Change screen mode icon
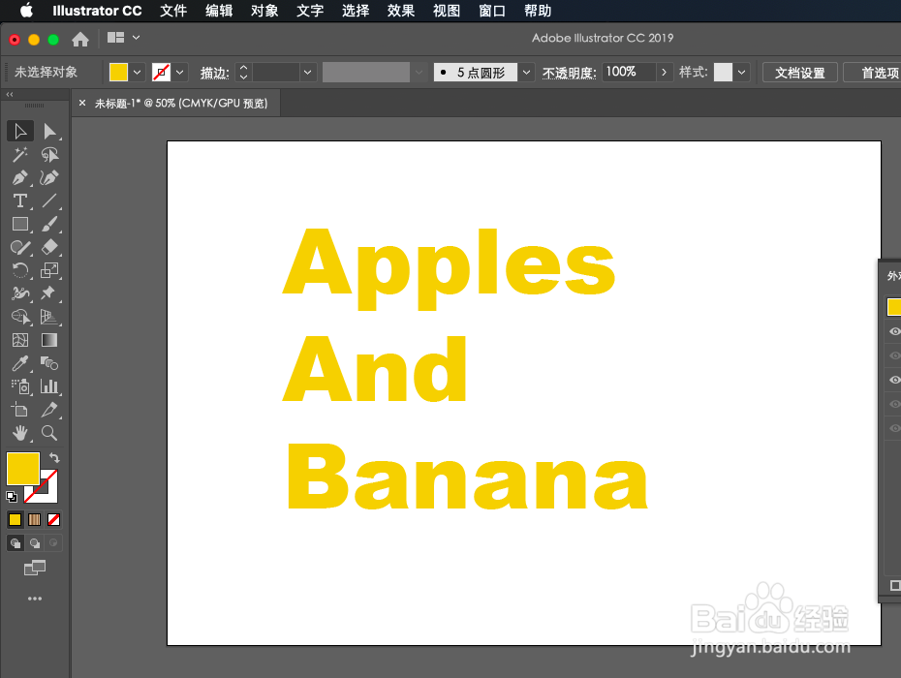 (x=35, y=569)
